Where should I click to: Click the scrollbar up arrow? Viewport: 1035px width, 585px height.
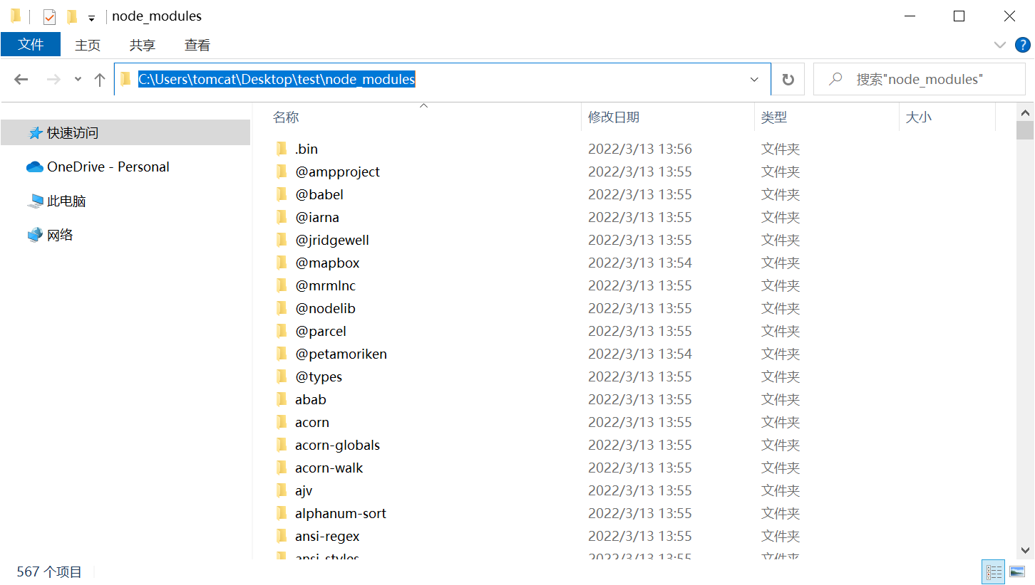pos(1025,112)
